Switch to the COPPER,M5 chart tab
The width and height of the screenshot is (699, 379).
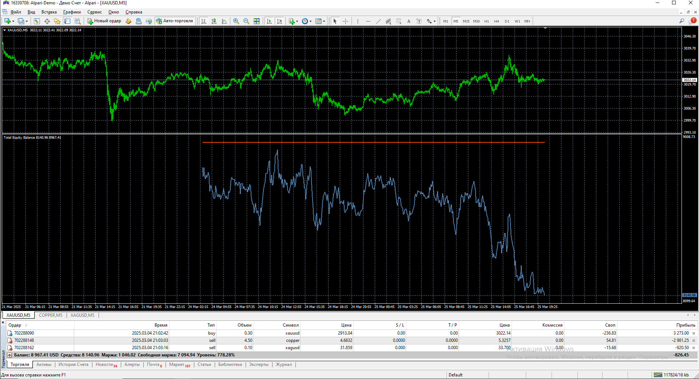coord(51,315)
